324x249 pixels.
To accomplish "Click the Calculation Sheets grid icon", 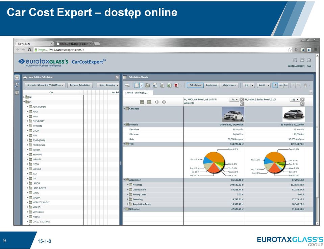I will click(x=125, y=77).
